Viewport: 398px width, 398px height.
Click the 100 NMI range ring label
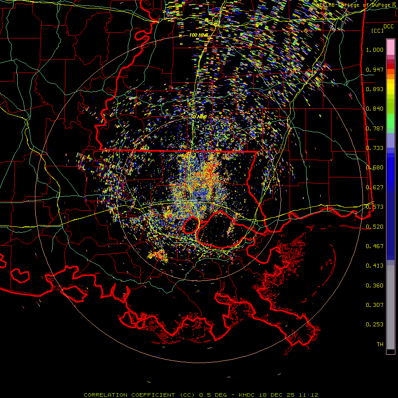pyautogui.click(x=199, y=35)
